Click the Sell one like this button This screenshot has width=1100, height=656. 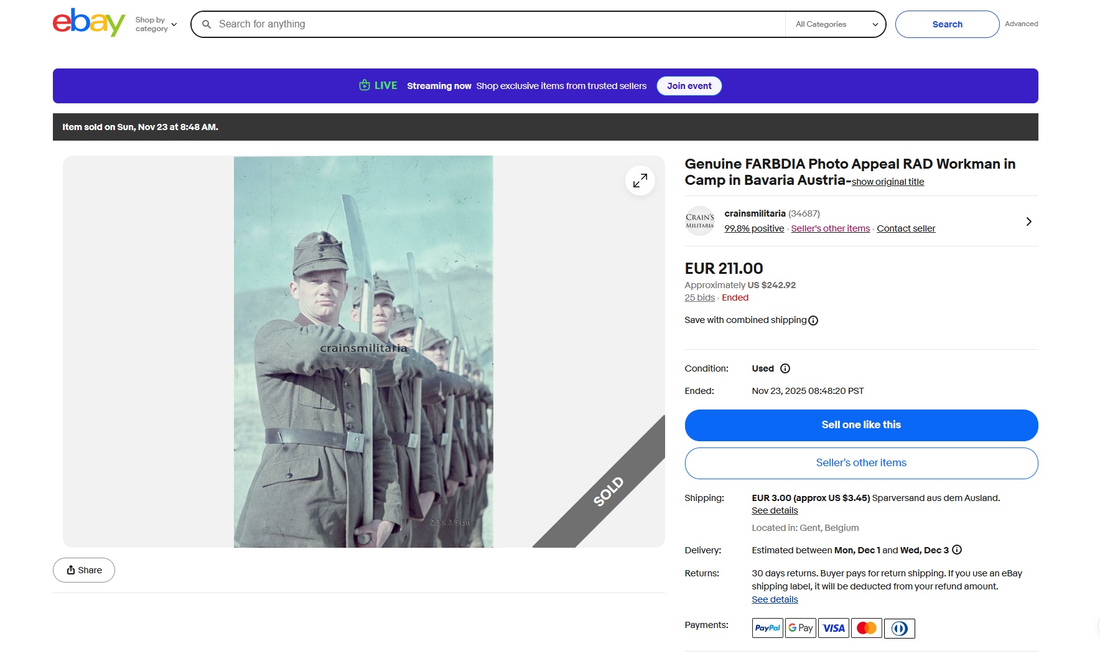861,425
